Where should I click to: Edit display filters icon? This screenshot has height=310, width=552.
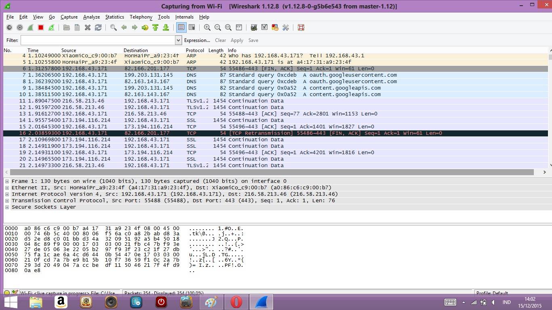265,27
